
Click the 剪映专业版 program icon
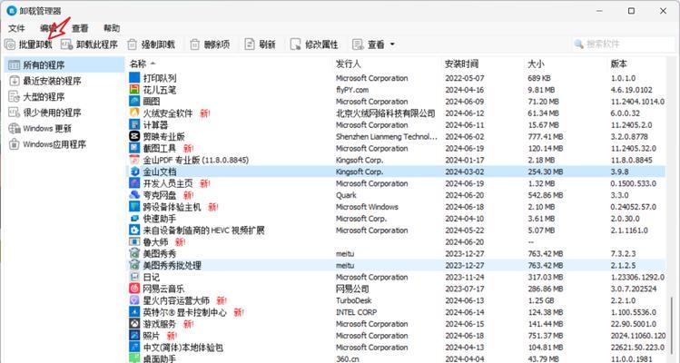pos(134,136)
